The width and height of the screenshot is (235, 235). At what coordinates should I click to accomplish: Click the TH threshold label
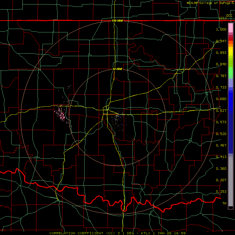click(224, 203)
